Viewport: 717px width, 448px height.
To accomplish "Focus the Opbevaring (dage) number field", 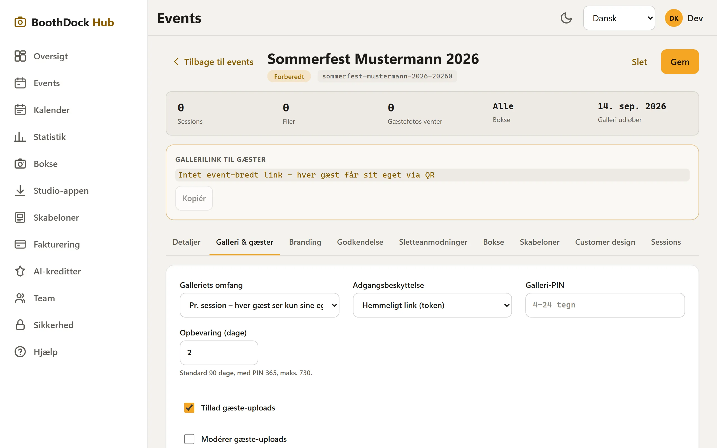I will [219, 353].
